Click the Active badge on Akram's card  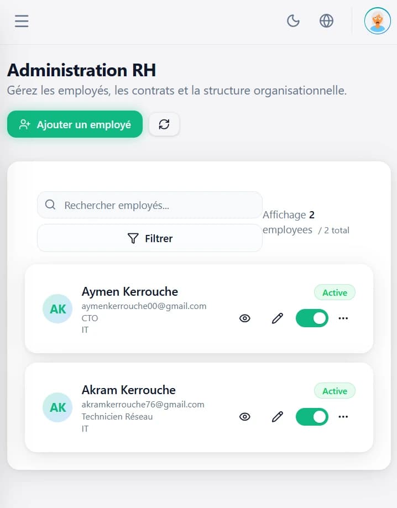click(x=335, y=391)
